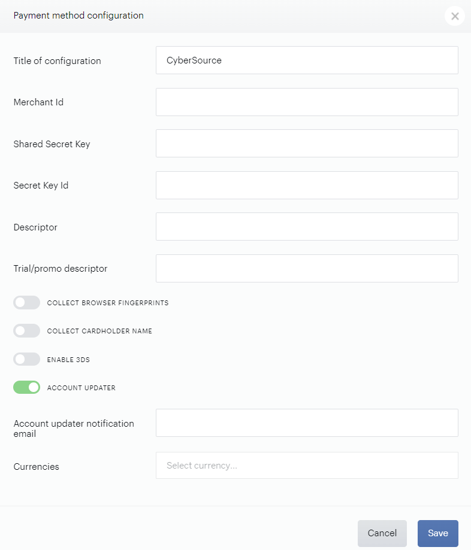This screenshot has width=471, height=550.
Task: Click the Account Updater label text
Action: pyautogui.click(x=81, y=388)
